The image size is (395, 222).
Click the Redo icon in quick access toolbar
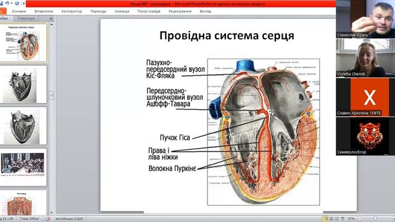click(x=17, y=3)
